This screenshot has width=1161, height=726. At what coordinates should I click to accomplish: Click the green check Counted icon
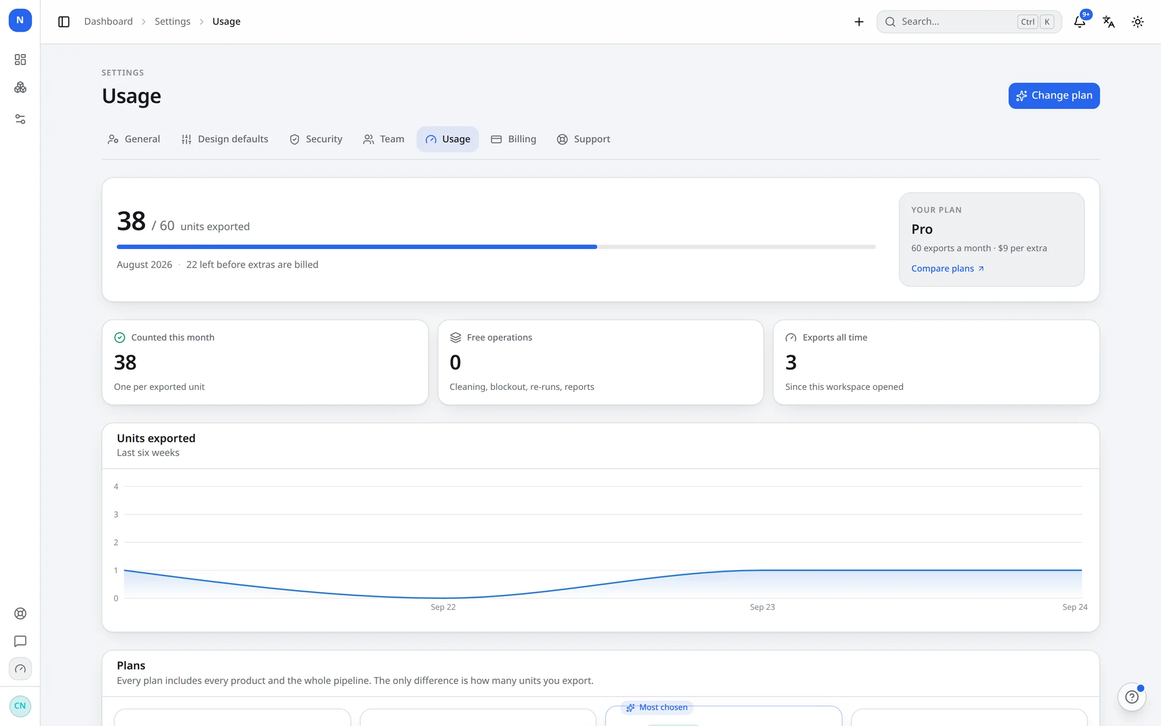[x=120, y=338]
